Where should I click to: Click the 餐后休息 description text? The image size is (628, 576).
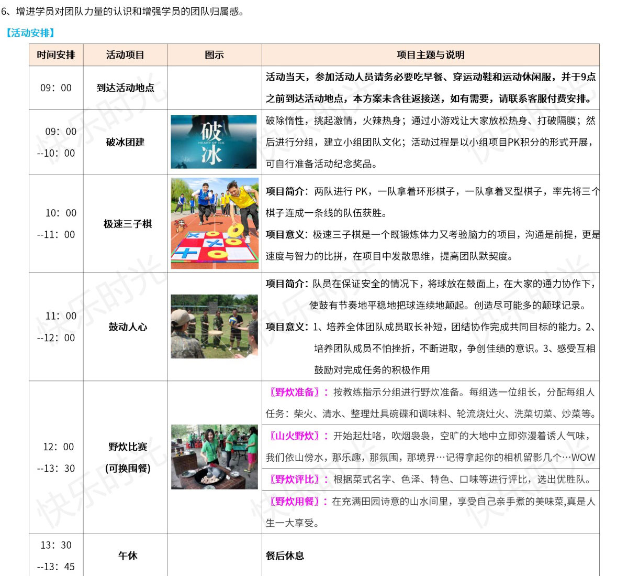(x=285, y=556)
